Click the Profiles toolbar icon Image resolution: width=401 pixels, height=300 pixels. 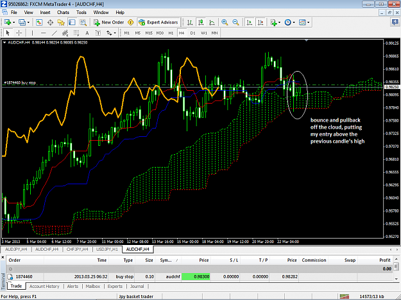click(22, 22)
